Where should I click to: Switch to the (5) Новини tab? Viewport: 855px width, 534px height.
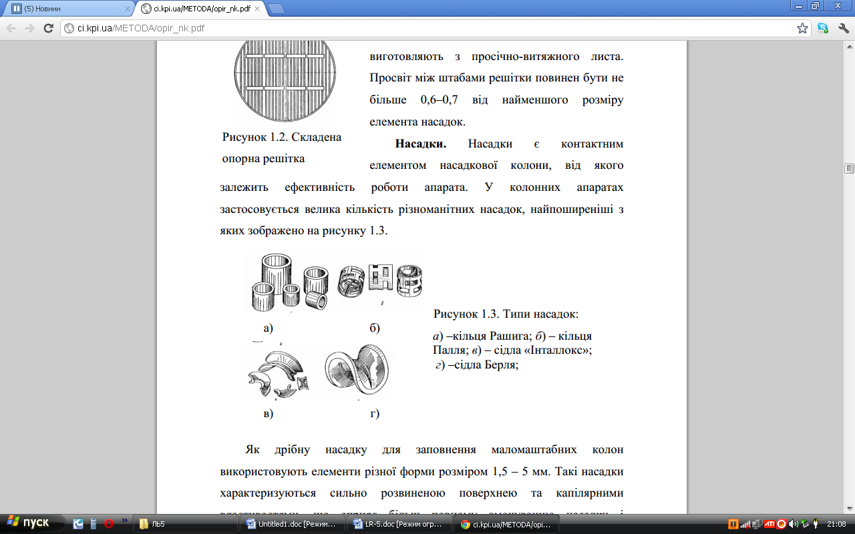[x=67, y=9]
